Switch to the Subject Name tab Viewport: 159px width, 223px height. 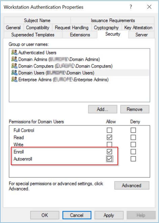tap(37, 21)
